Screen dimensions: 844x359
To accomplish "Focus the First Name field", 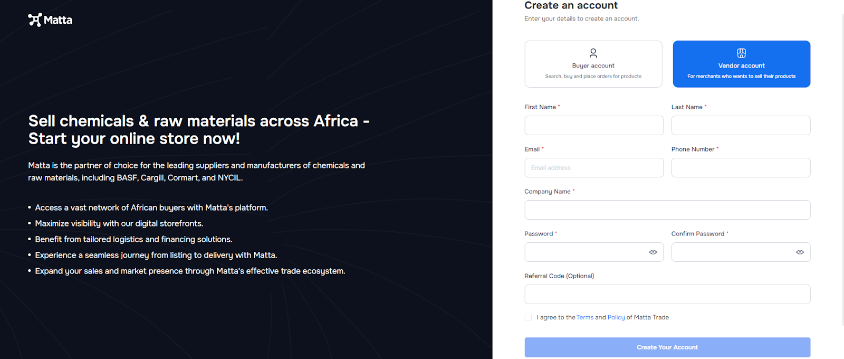I will coord(594,125).
